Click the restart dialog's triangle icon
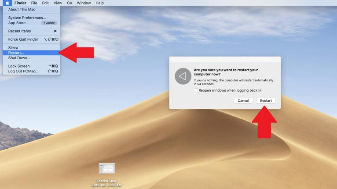This screenshot has height=189, width=337. coord(183,76)
